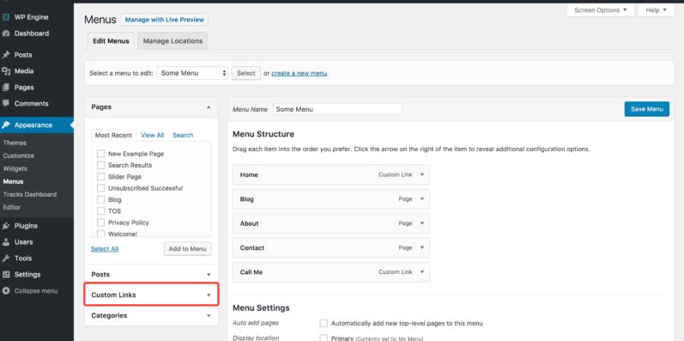Open the Select a menu dropdown

[192, 73]
